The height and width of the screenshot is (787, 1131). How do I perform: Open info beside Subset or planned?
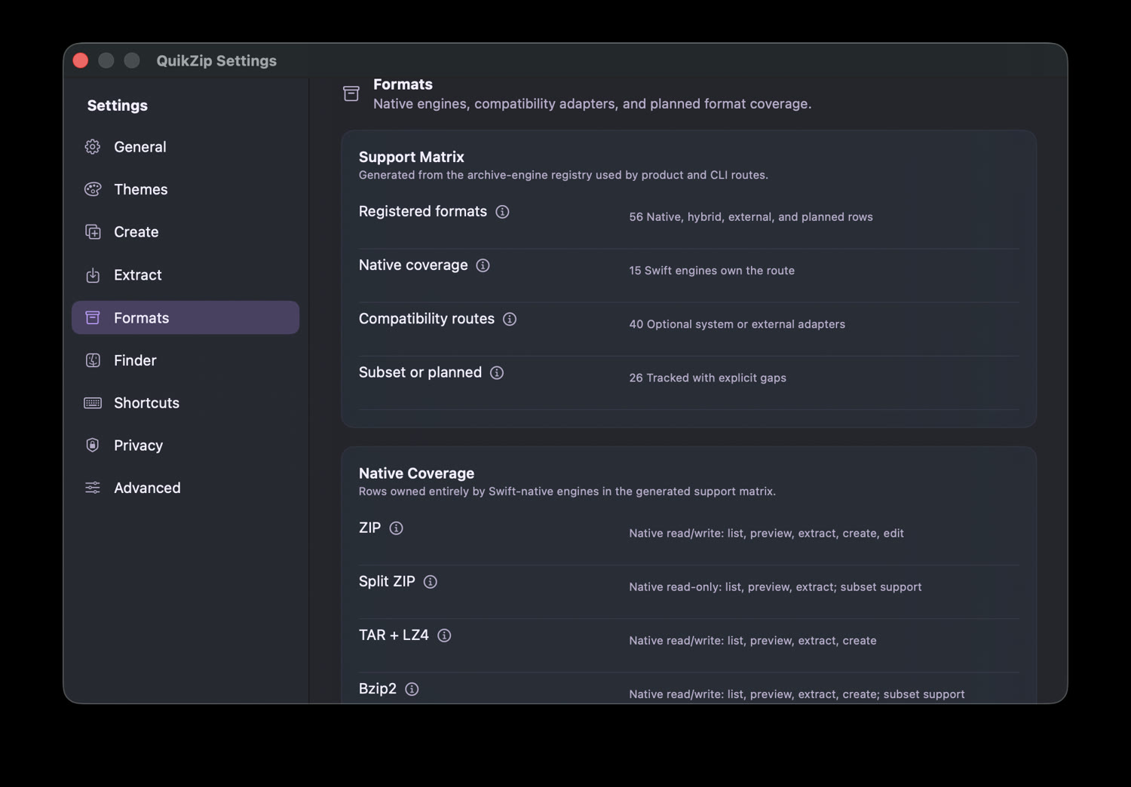click(x=497, y=372)
